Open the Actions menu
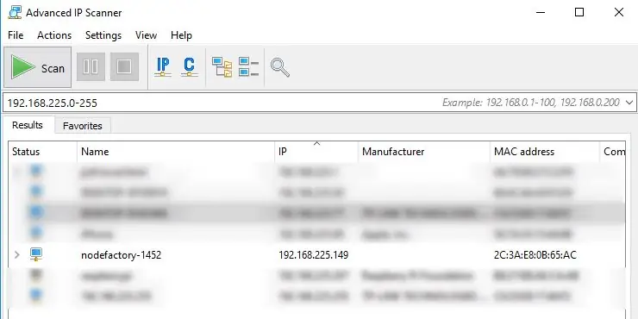Image resolution: width=638 pixels, height=319 pixels. (x=54, y=35)
